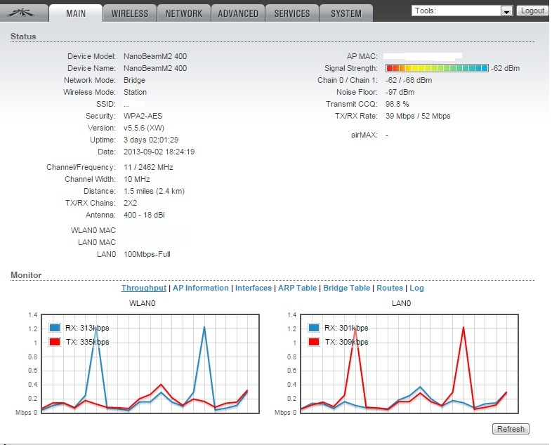Open the NETWORK tab
559x445 pixels.
(184, 13)
